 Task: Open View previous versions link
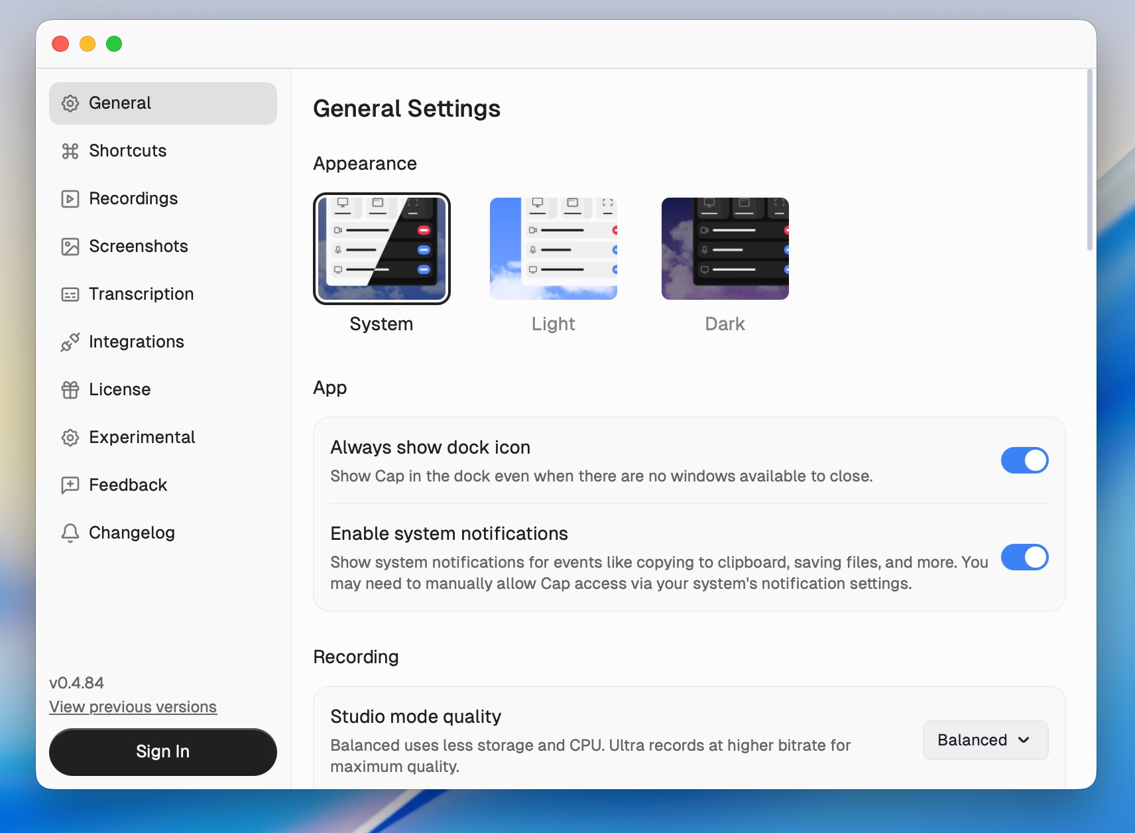pyautogui.click(x=133, y=707)
